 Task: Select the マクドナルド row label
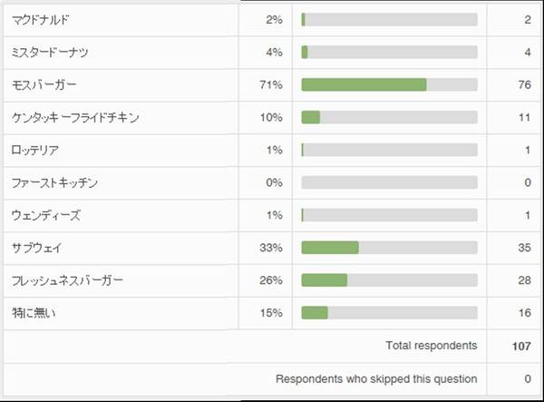[x=41, y=19]
